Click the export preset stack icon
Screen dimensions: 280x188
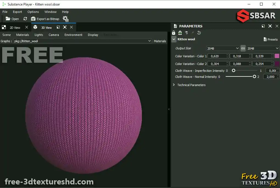pyautogui.click(x=180, y=33)
